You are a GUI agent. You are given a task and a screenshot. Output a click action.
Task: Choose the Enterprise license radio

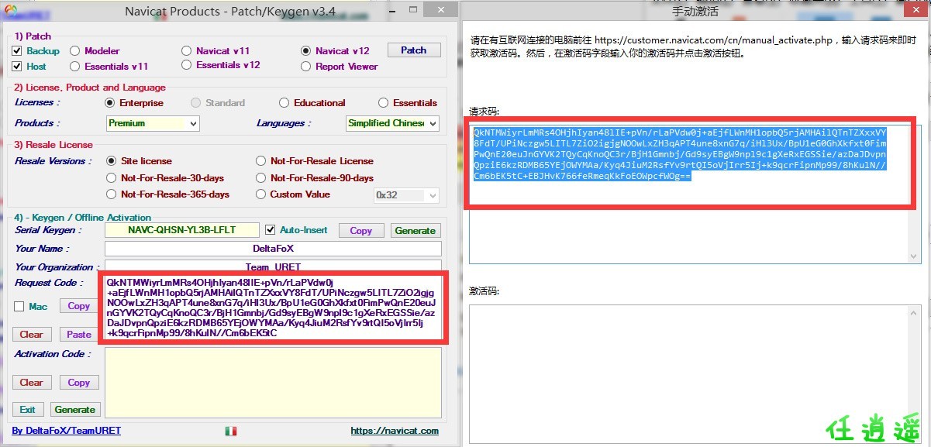coord(110,103)
